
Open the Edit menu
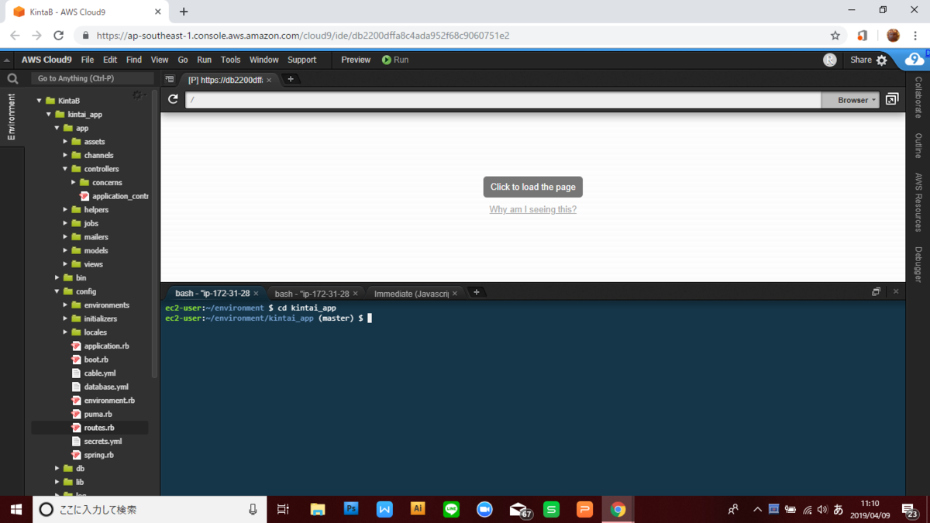110,60
